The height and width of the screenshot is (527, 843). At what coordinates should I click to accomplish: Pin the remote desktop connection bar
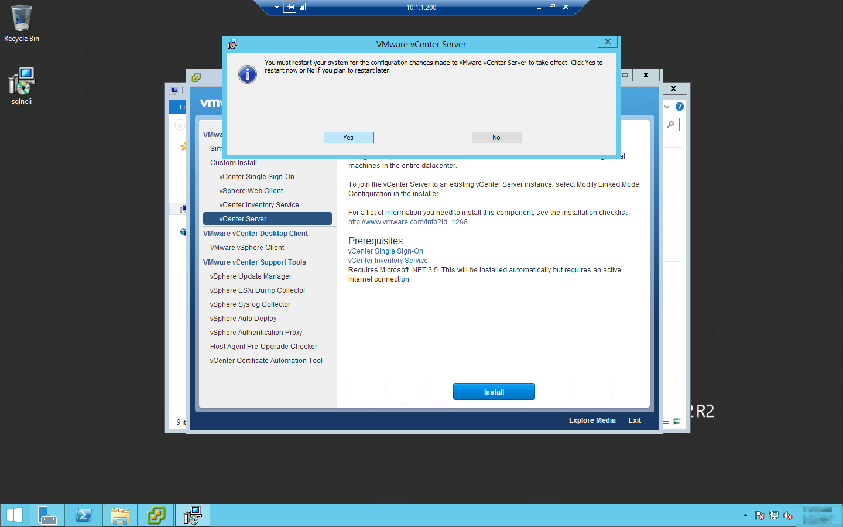289,7
